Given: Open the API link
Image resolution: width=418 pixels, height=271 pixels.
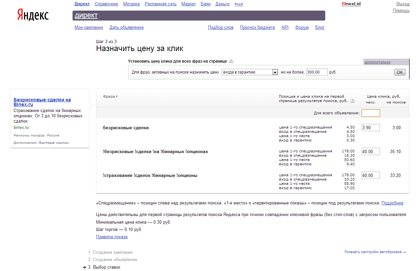Looking at the screenshot, I should pyautogui.click(x=285, y=27).
